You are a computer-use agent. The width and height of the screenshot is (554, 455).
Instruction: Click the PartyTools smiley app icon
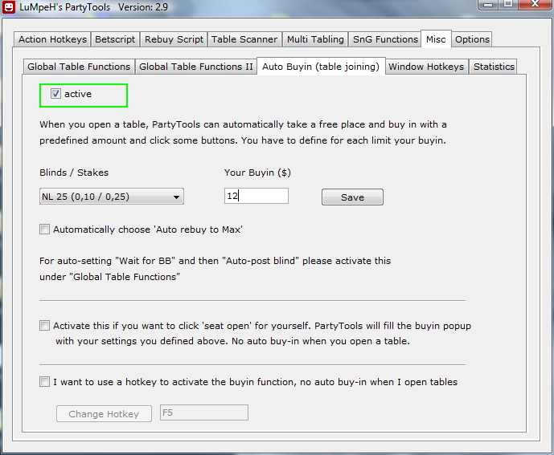pyautogui.click(x=9, y=6)
